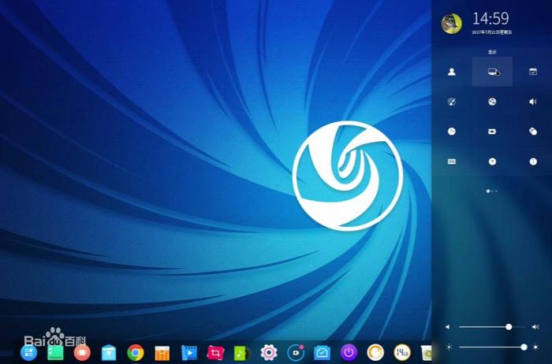The image size is (552, 364).
Task: Click the red round dock icon
Action: 82,352
